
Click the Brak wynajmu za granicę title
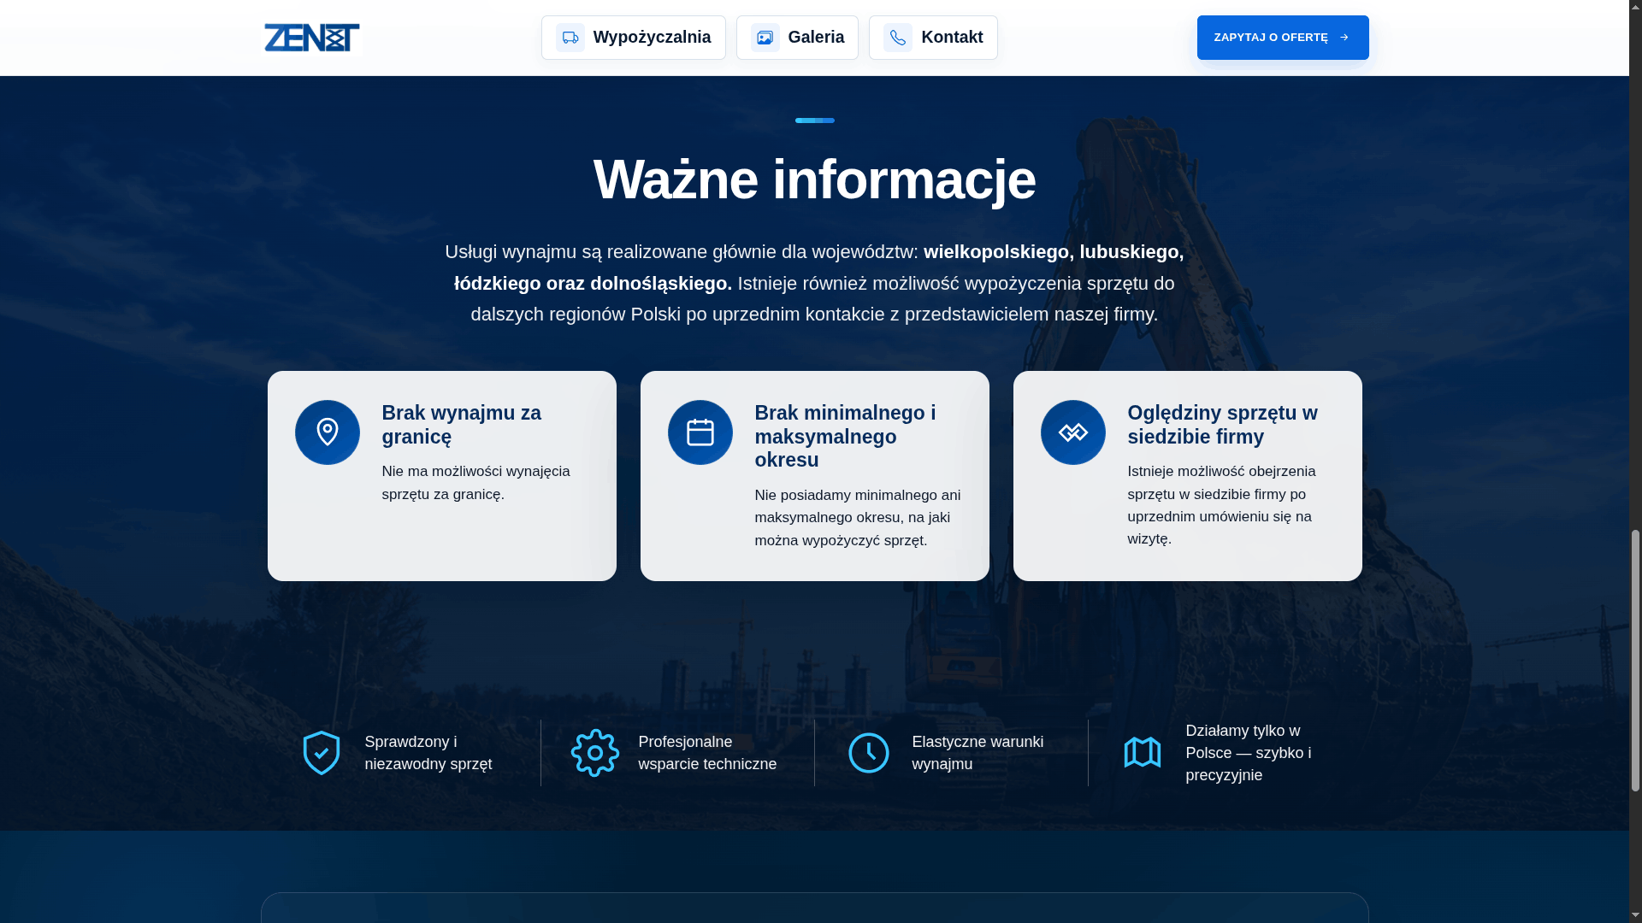click(462, 425)
